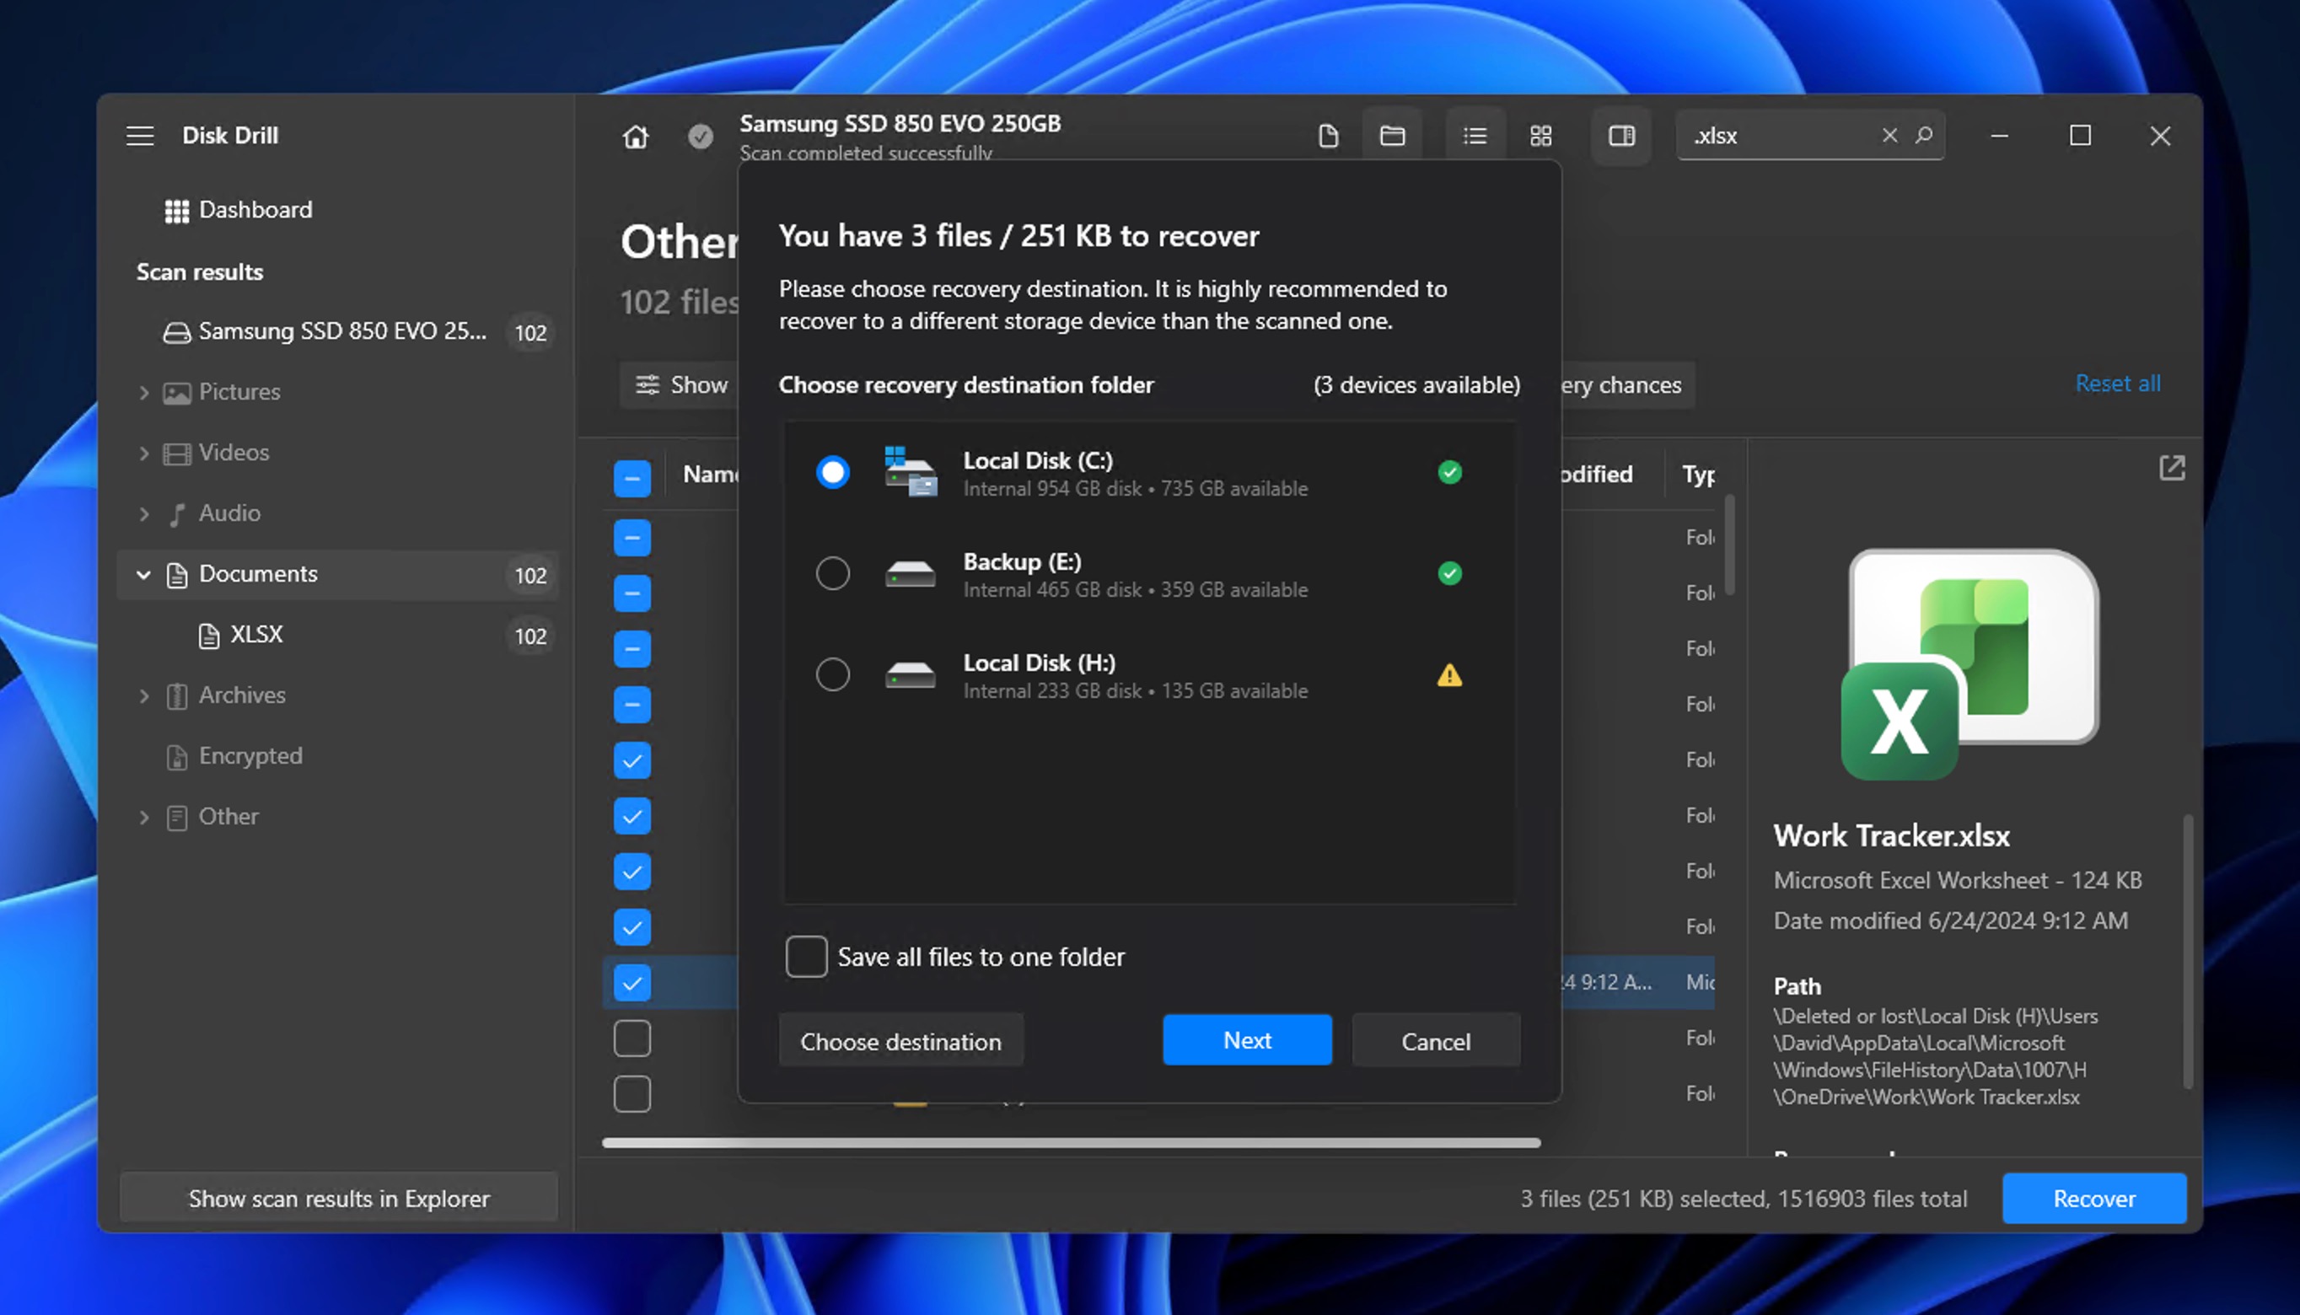The width and height of the screenshot is (2300, 1315).
Task: Click the Other category icon
Action: [x=177, y=818]
